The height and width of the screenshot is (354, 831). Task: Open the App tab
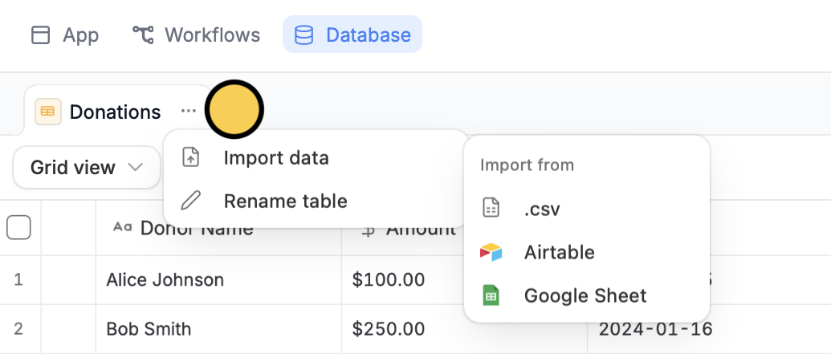(64, 35)
